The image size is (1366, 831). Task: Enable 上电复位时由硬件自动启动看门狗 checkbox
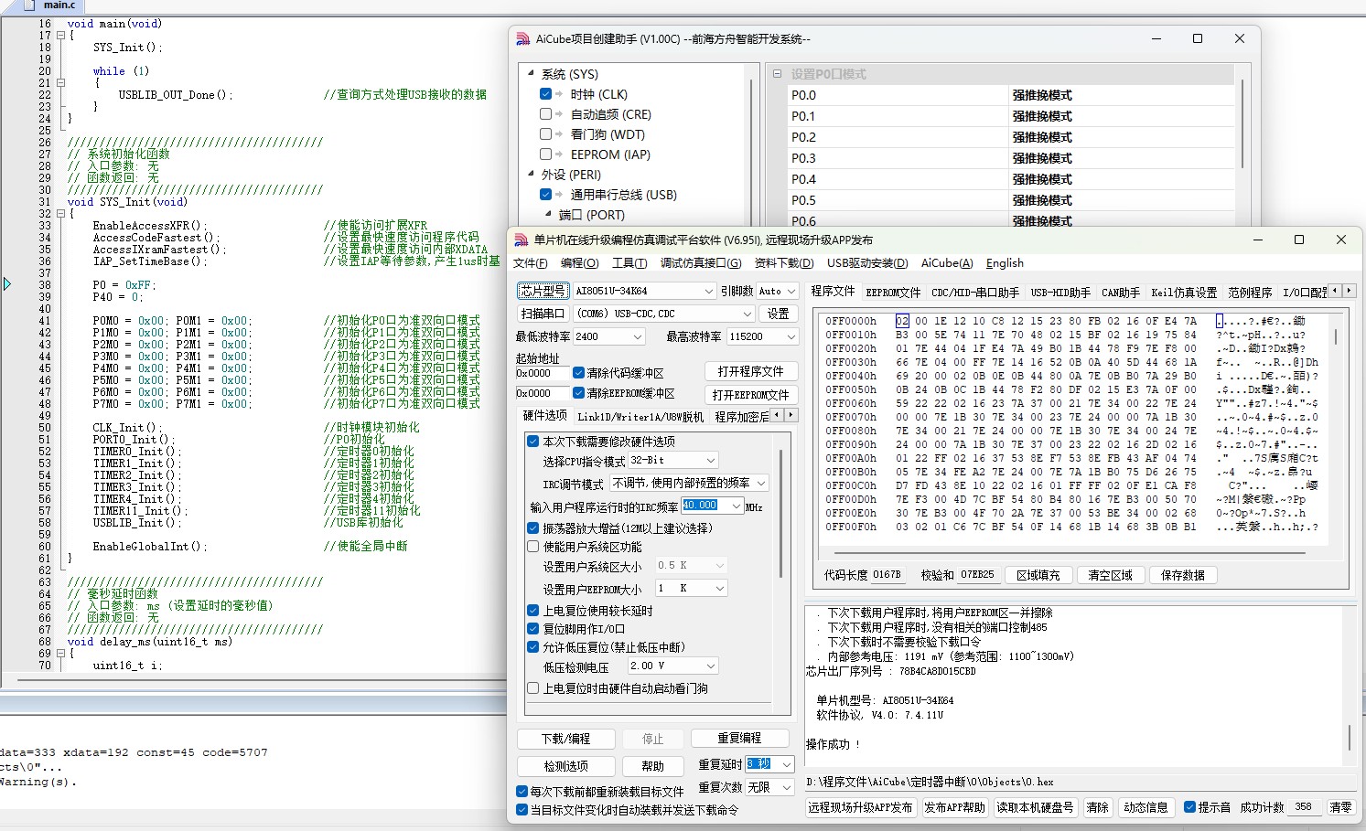[533, 688]
